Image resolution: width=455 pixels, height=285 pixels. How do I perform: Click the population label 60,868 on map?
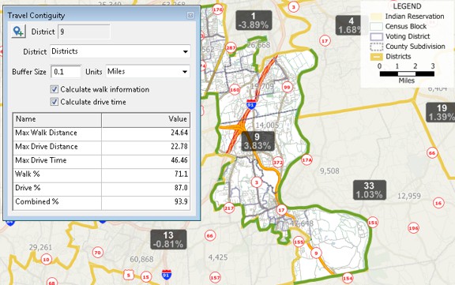tap(141, 259)
